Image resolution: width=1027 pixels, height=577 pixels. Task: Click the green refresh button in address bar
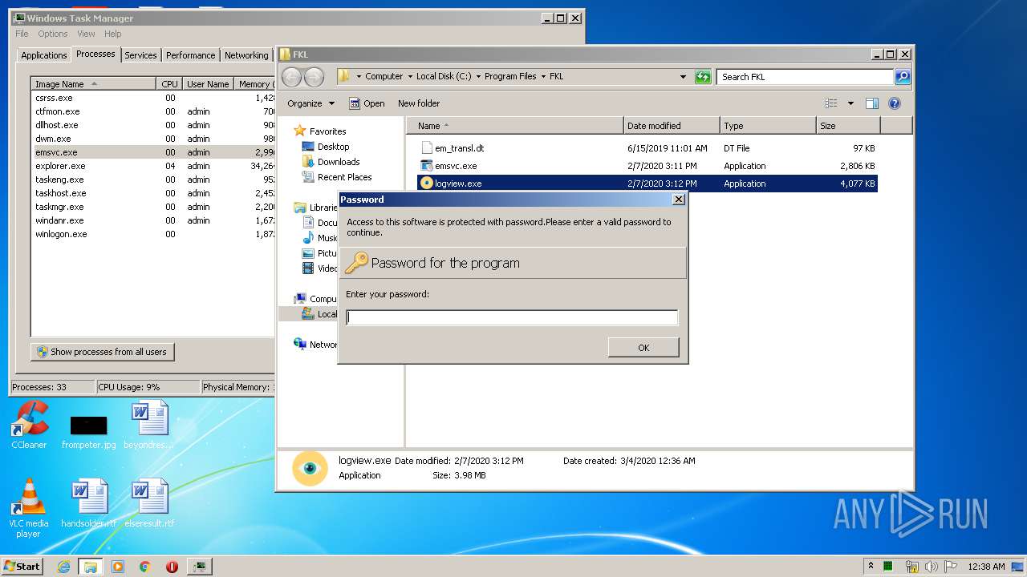(703, 77)
